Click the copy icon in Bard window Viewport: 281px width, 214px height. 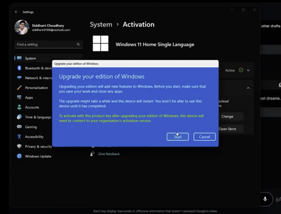(280, 85)
